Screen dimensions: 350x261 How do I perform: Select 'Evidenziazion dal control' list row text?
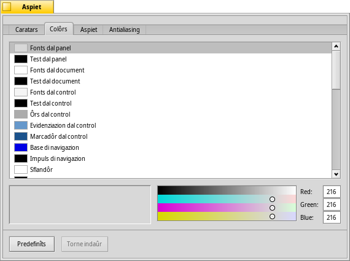(x=63, y=125)
